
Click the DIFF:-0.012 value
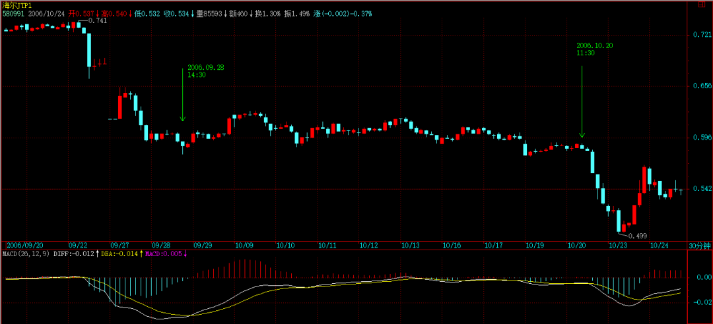[73, 254]
